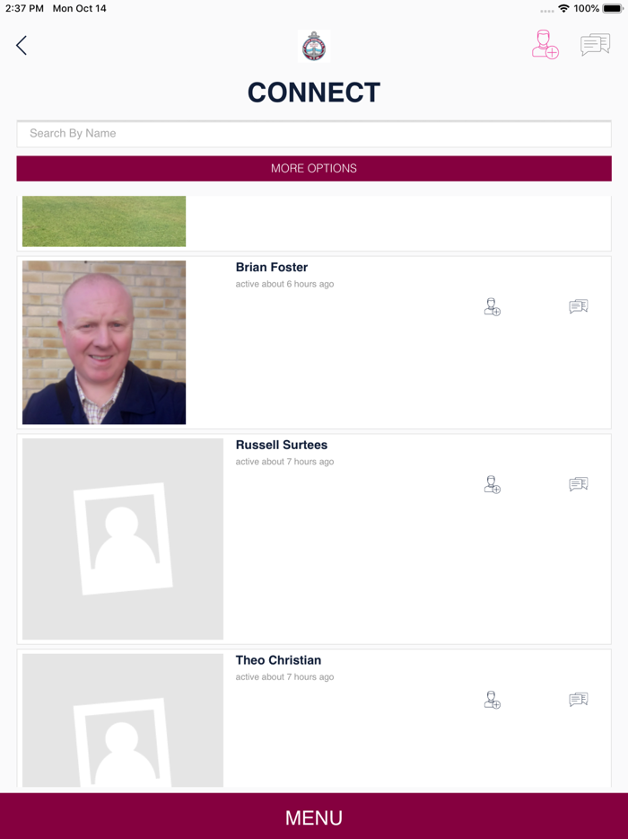The image size is (628, 839).
Task: Tap Theo Christian's placeholder avatar
Action: pyautogui.click(x=123, y=720)
